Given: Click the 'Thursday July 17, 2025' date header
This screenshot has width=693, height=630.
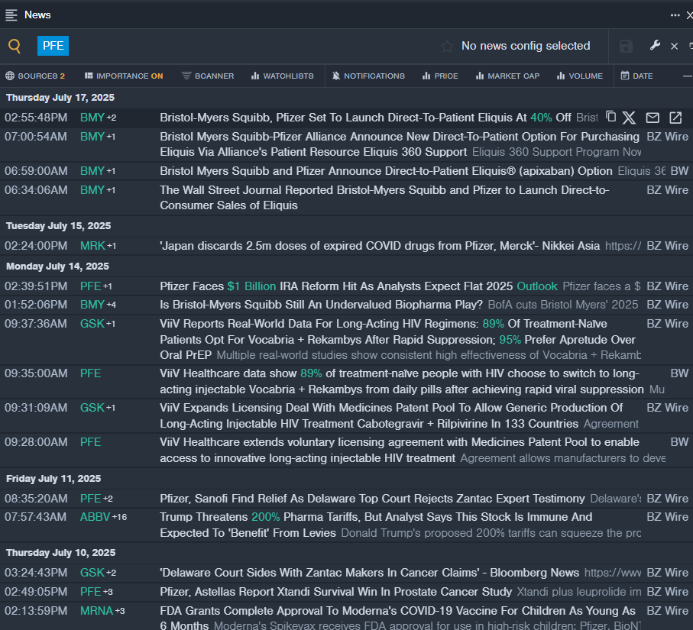Looking at the screenshot, I should 60,98.
